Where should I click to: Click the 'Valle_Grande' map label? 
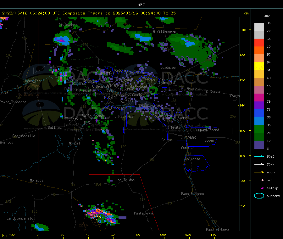[x=93, y=116]
